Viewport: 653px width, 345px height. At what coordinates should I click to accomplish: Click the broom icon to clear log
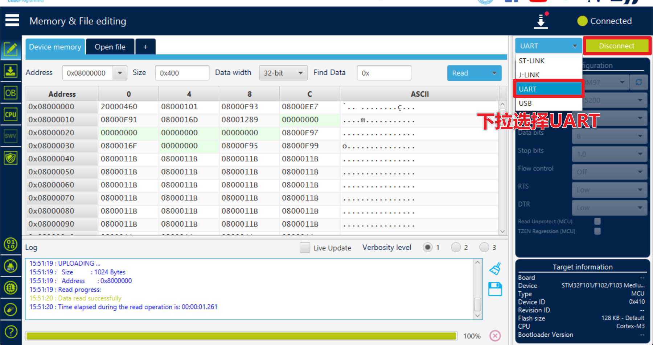click(x=495, y=269)
